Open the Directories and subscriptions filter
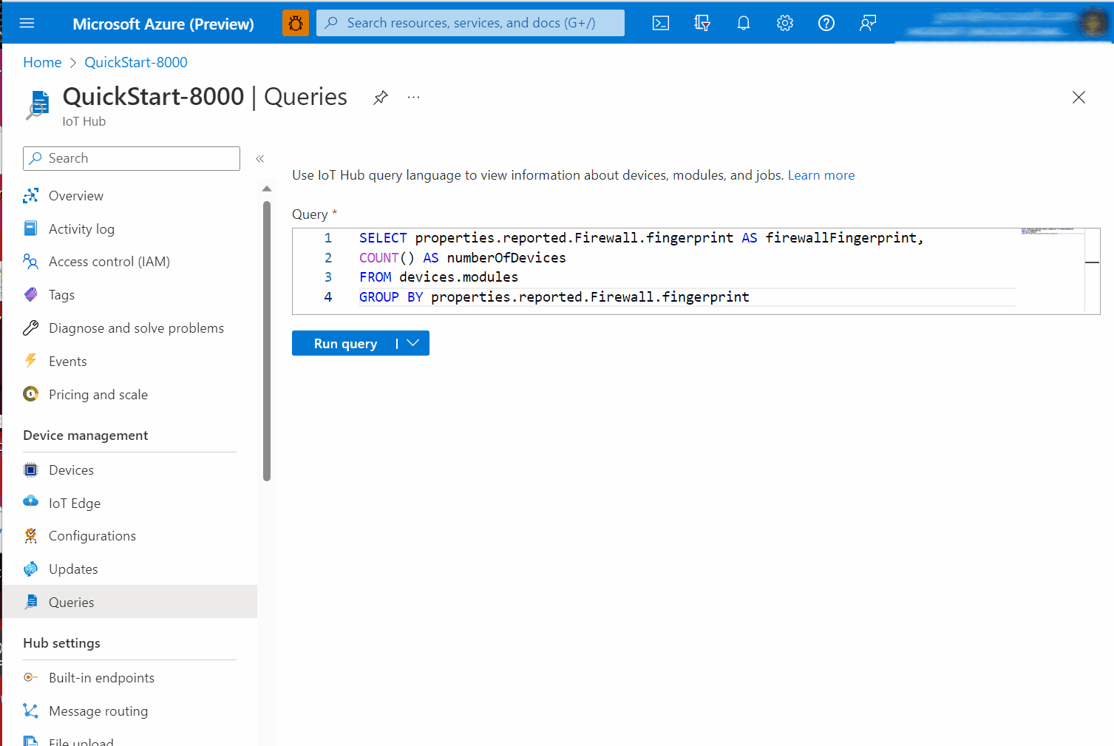This screenshot has height=746, width=1114. [x=702, y=23]
